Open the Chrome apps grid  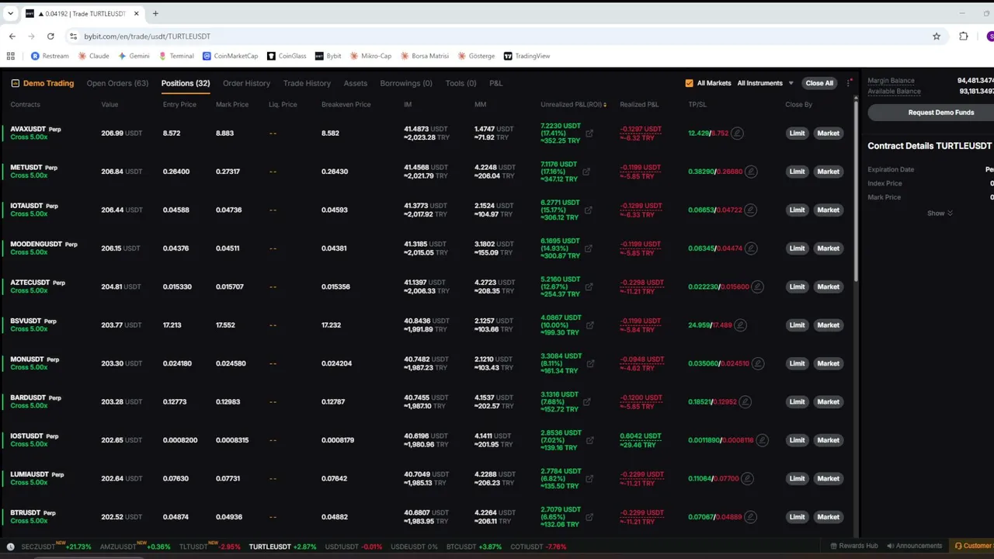pyautogui.click(x=11, y=56)
